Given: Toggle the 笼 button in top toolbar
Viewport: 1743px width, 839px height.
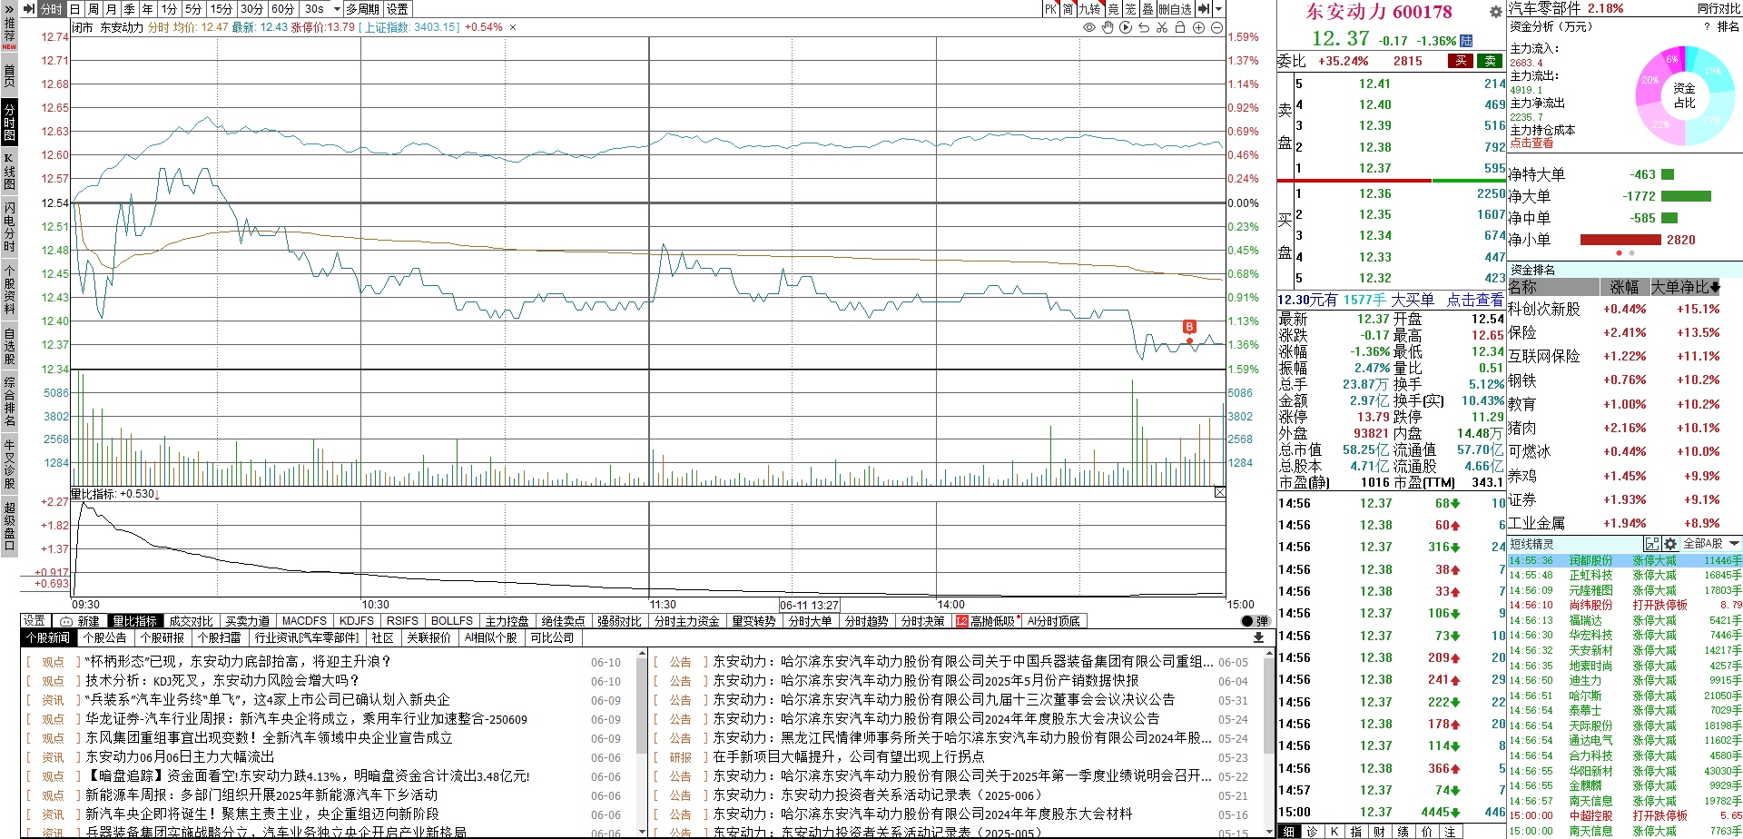Looking at the screenshot, I should pos(1130,9).
